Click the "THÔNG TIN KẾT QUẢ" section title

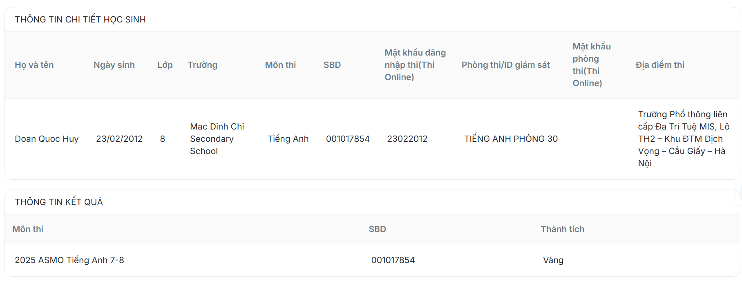pyautogui.click(x=59, y=202)
